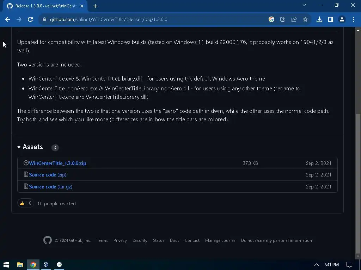Click the page scrollbar up arrow
The width and height of the screenshot is (361, 270).
(x=358, y=30)
